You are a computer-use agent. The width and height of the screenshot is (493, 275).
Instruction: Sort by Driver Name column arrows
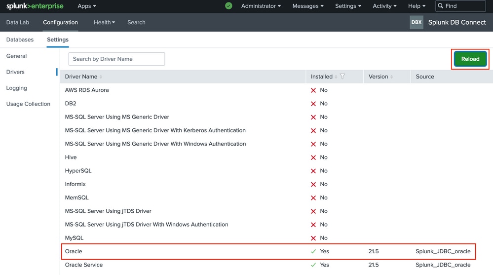point(101,77)
